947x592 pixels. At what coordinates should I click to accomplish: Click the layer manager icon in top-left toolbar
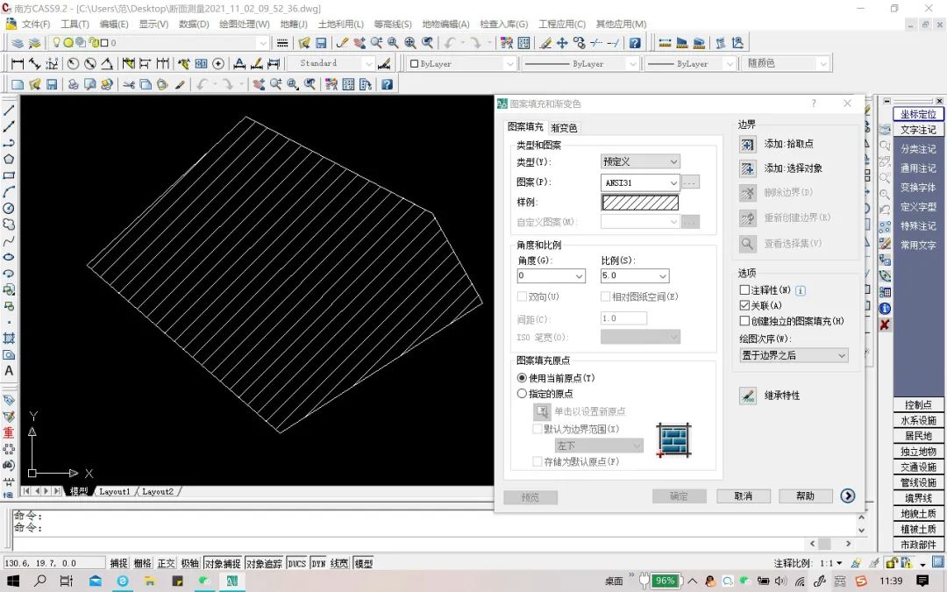click(x=18, y=43)
